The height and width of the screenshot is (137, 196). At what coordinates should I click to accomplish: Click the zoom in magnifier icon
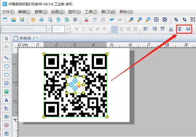[131, 19]
